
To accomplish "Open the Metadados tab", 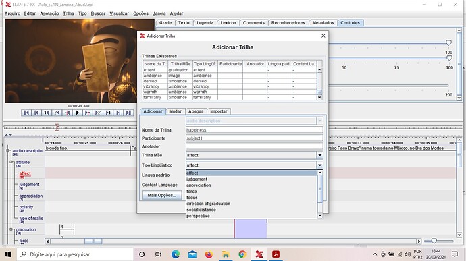I will pyautogui.click(x=323, y=23).
